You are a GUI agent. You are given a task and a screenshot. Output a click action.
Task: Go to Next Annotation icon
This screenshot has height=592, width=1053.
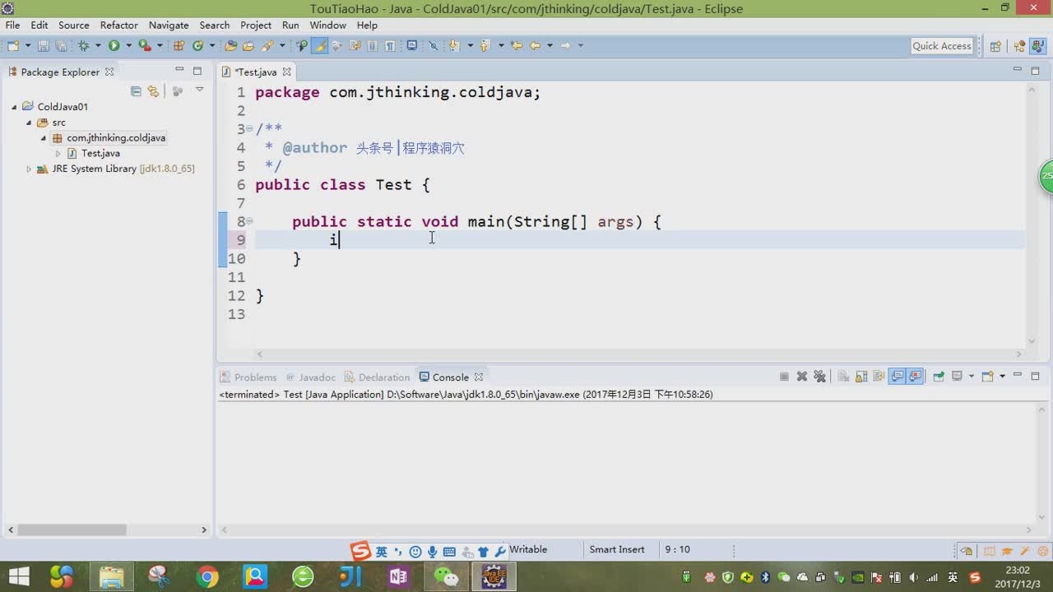pos(453,46)
